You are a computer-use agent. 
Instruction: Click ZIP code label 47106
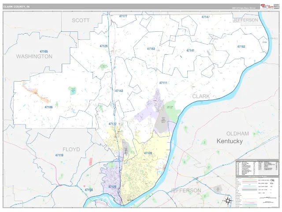(48, 107)
